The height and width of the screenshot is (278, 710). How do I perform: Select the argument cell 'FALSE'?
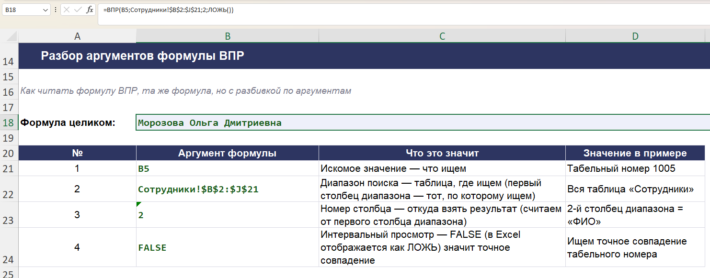click(x=228, y=247)
